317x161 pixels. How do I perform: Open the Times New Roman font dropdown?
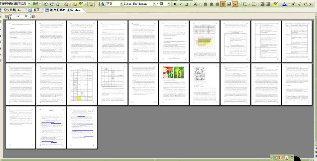coord(154,4)
